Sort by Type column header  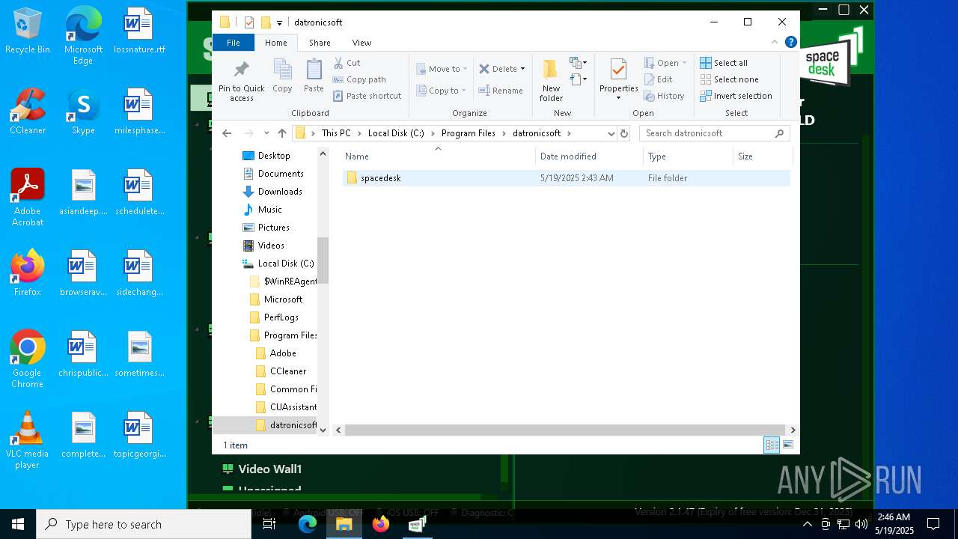tap(688, 156)
